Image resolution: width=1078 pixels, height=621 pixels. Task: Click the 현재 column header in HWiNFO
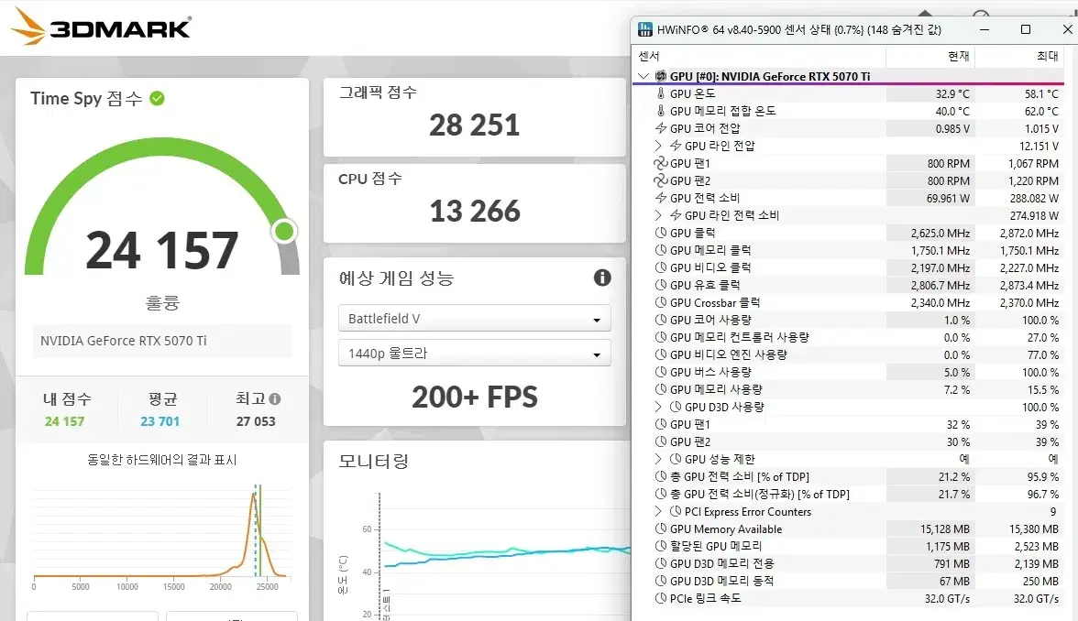click(x=930, y=57)
